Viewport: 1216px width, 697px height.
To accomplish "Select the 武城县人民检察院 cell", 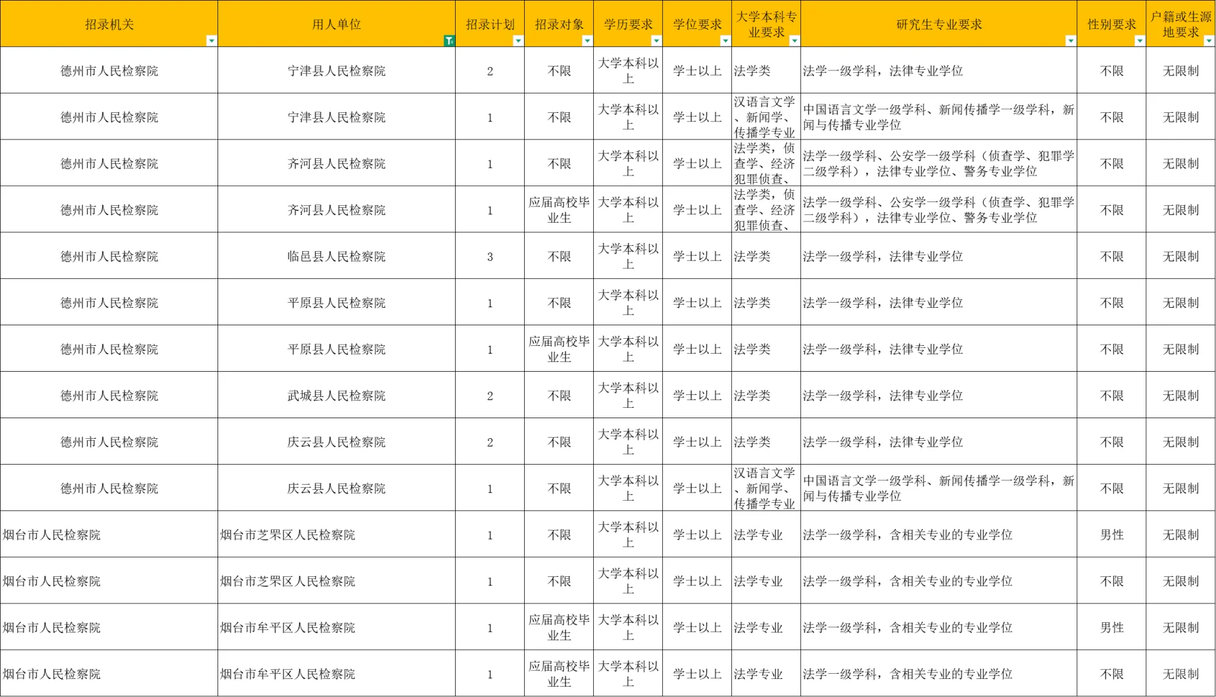I will (x=336, y=396).
